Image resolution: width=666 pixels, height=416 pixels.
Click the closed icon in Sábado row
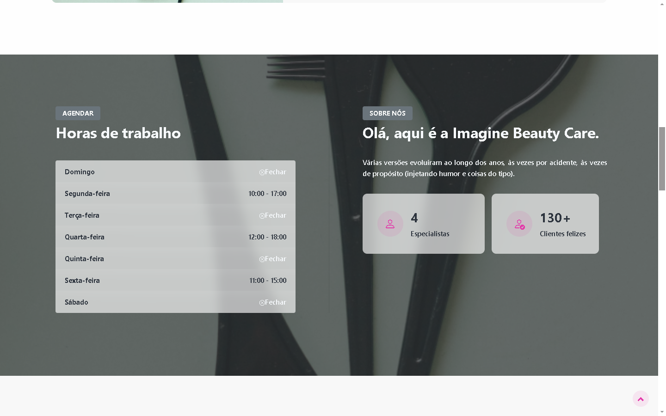262,303
